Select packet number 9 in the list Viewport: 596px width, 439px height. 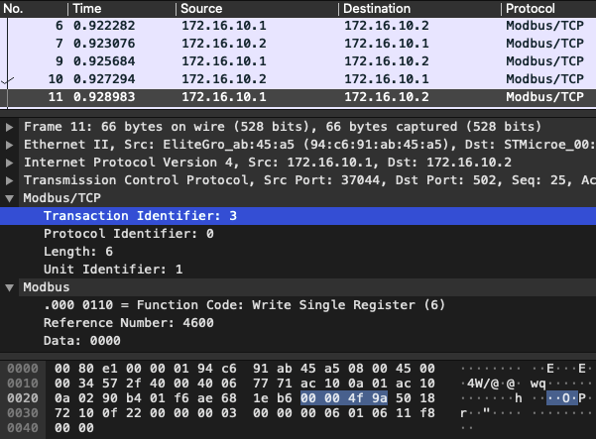tap(298, 61)
